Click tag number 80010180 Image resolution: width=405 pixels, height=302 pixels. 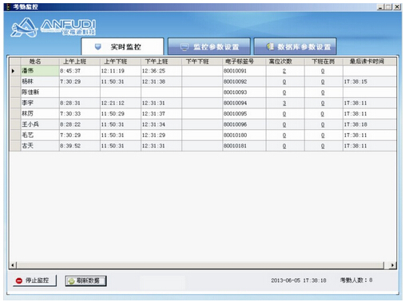[x=235, y=135]
